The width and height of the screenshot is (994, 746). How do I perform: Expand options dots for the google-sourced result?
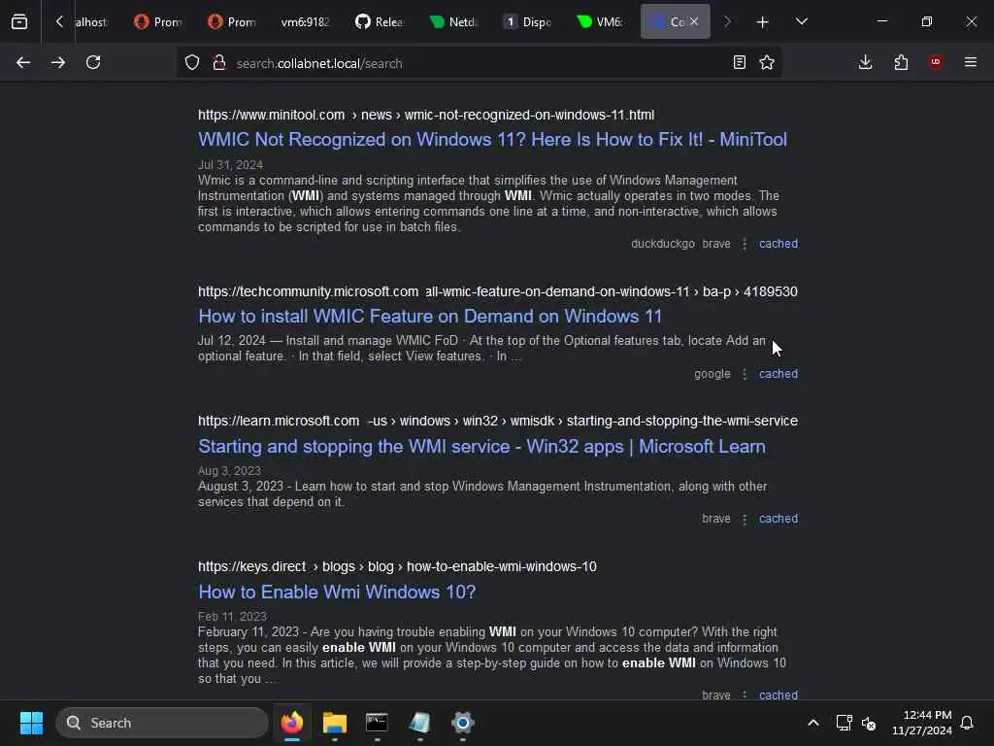point(745,374)
